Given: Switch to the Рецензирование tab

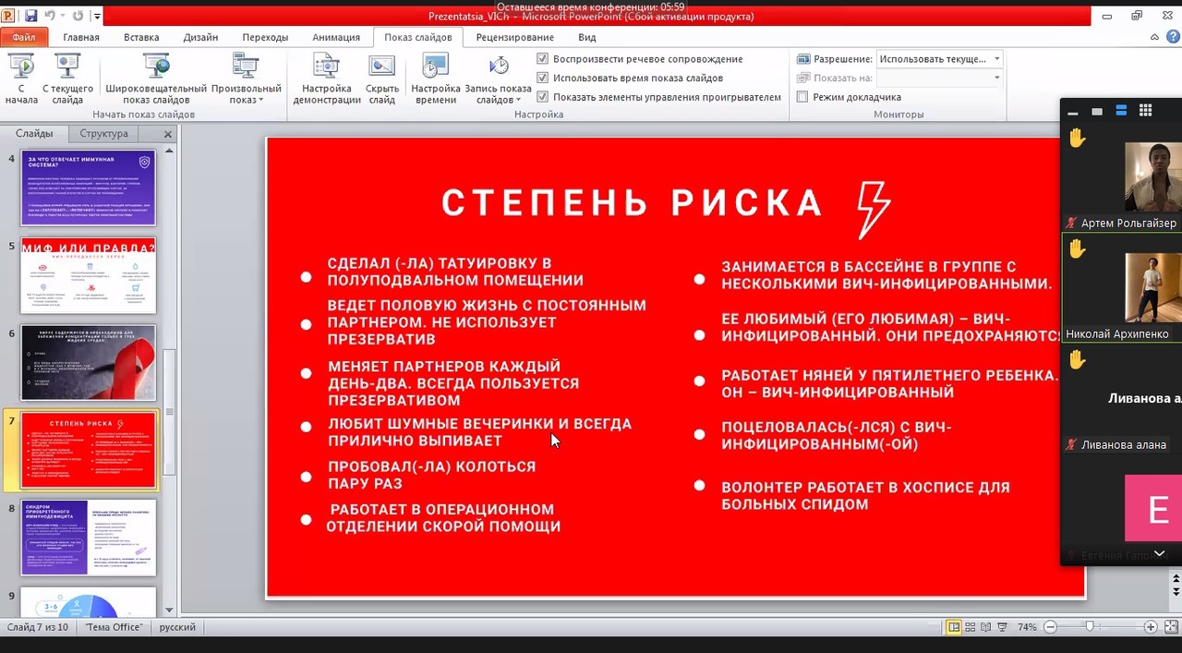Looking at the screenshot, I should pos(515,38).
